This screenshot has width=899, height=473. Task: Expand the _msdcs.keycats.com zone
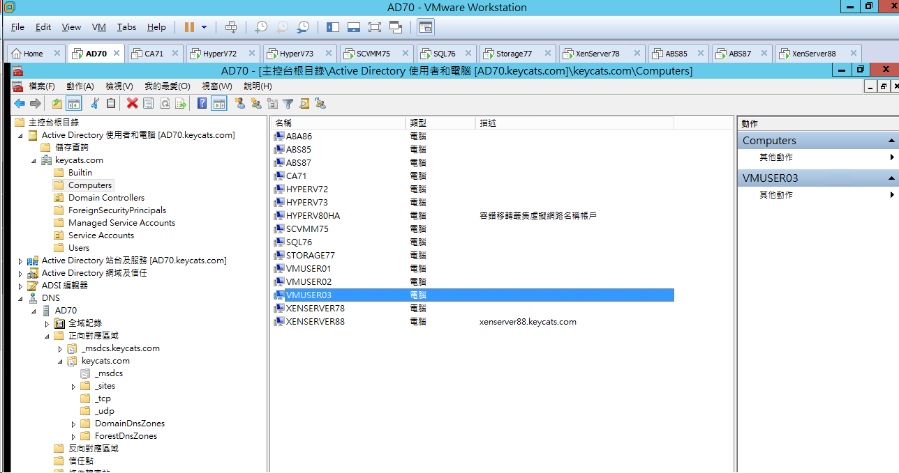click(60, 348)
